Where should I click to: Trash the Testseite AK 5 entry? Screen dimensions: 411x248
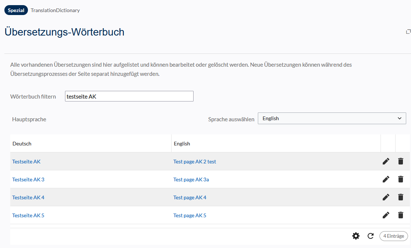coord(401,215)
